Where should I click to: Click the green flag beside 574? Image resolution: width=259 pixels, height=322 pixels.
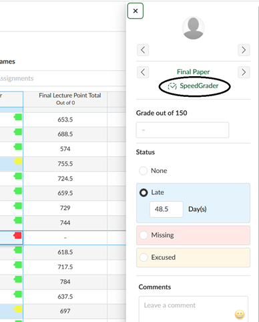18,146
